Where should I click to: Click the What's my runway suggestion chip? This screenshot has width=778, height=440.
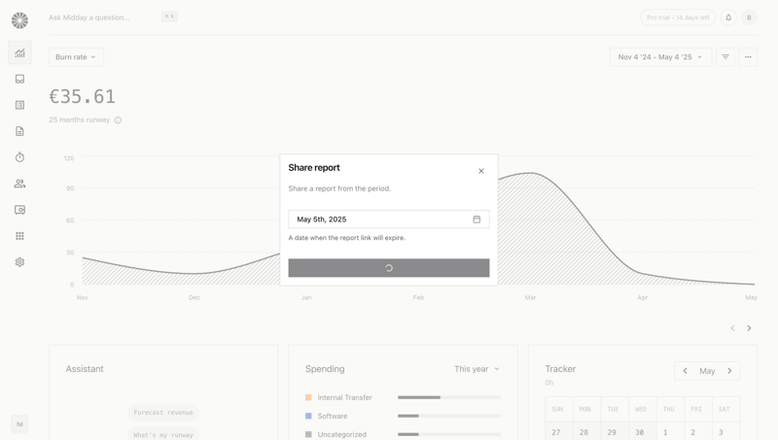163,434
